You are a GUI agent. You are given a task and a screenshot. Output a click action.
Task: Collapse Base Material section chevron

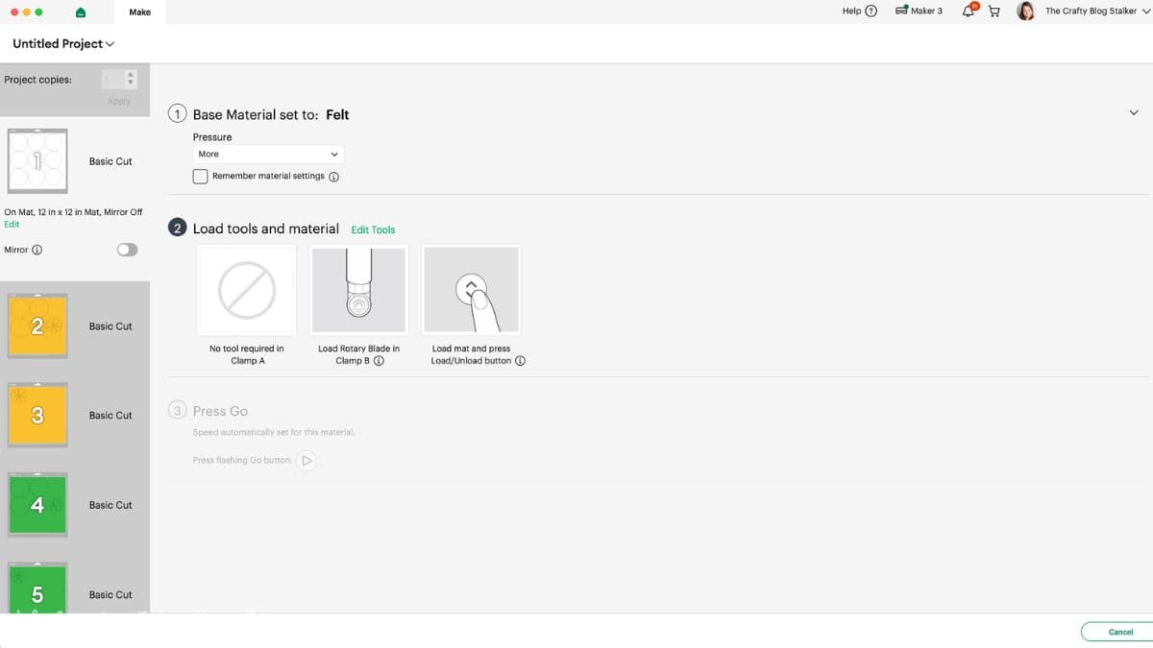1134,112
